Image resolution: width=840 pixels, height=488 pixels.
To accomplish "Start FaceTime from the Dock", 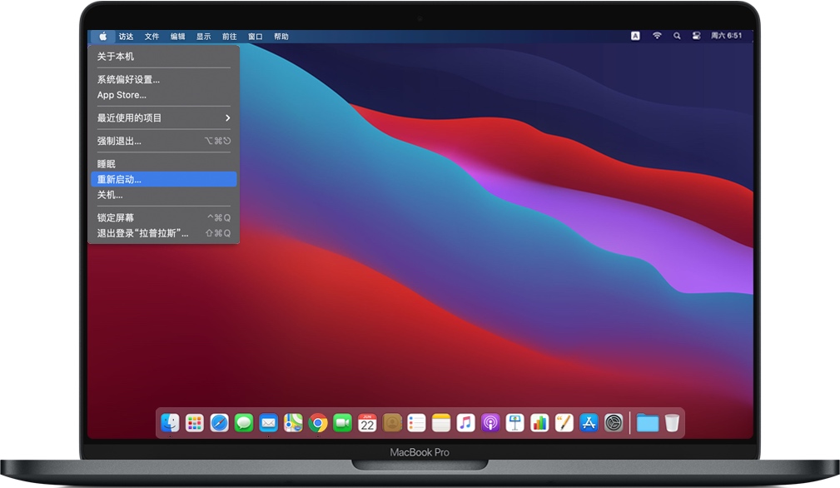I will coord(342,422).
